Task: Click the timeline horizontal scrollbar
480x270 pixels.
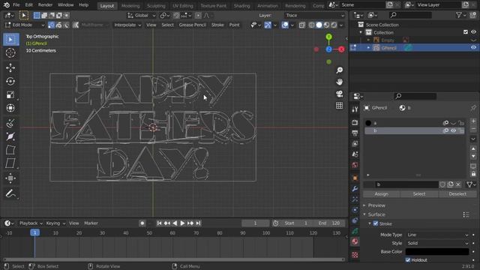Action: click(x=174, y=259)
